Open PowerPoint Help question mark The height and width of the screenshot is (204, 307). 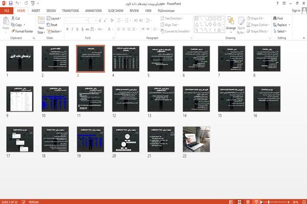coord(277,4)
